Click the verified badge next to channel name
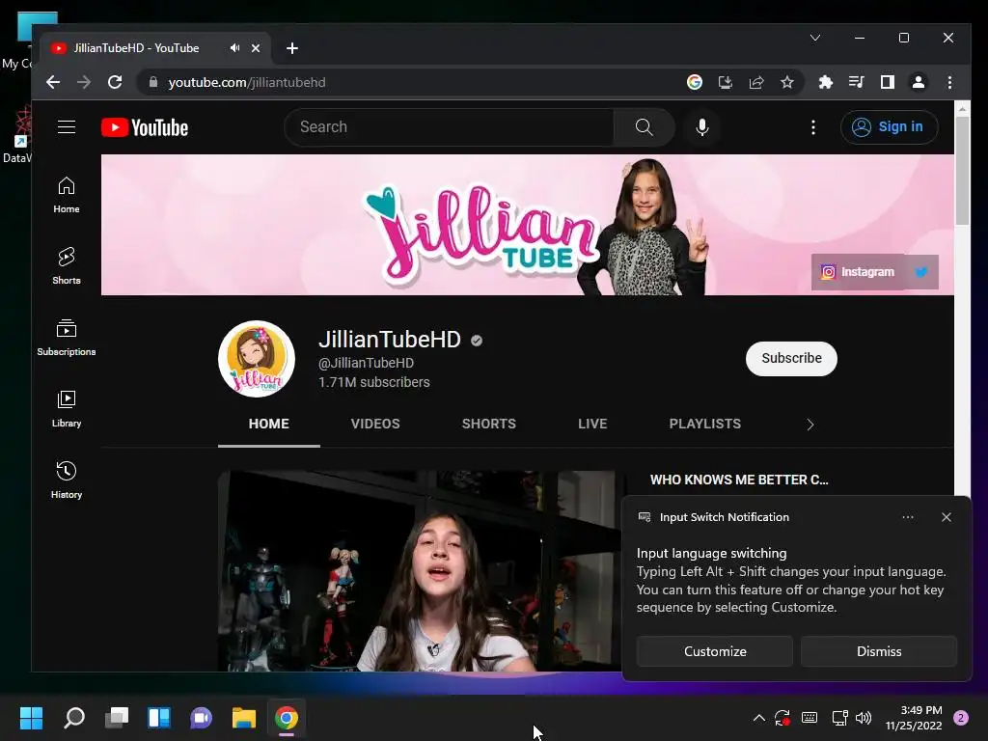Viewport: 988px width, 741px height. pos(477,341)
